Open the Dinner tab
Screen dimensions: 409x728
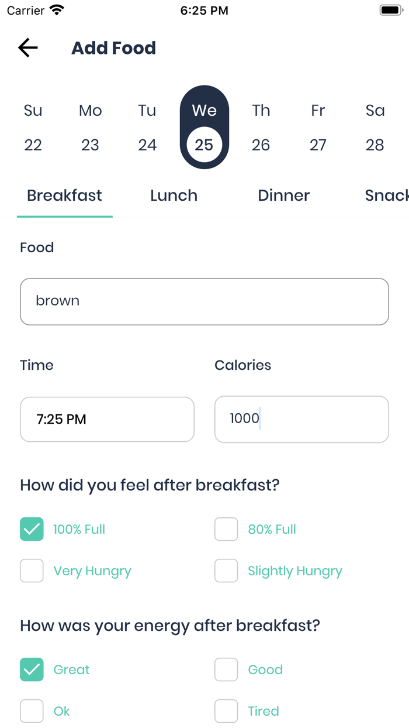[x=283, y=195]
